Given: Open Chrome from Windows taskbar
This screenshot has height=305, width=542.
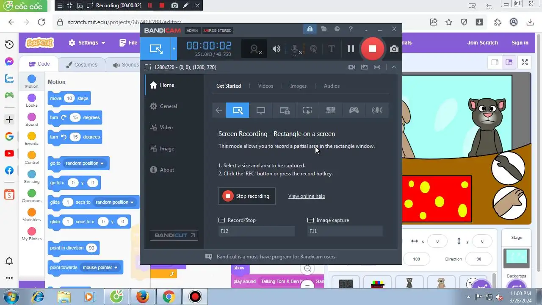Looking at the screenshot, I should pos(169,297).
